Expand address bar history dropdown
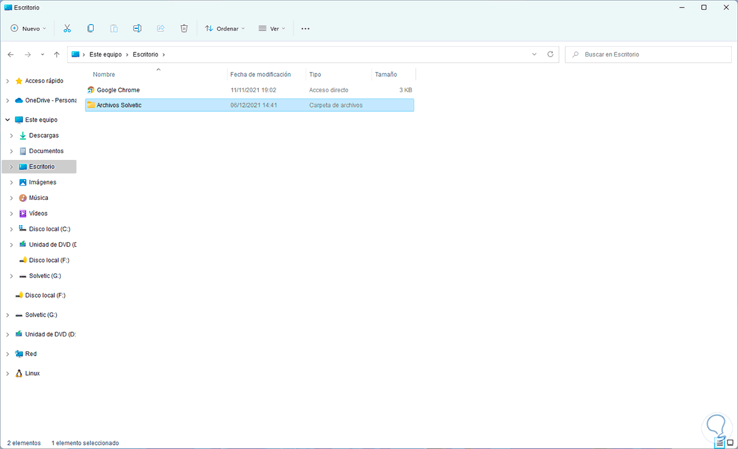 pos(534,54)
